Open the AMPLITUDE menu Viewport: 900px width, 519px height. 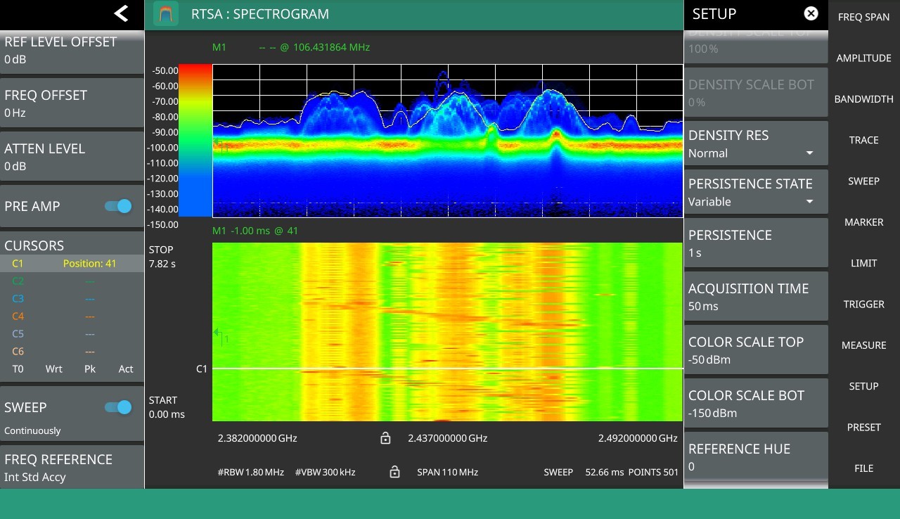pyautogui.click(x=863, y=58)
